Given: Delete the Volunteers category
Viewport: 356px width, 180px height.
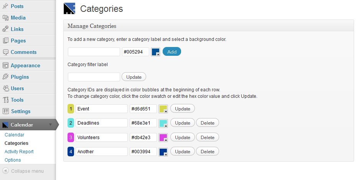Looking at the screenshot, I should pos(208,137).
